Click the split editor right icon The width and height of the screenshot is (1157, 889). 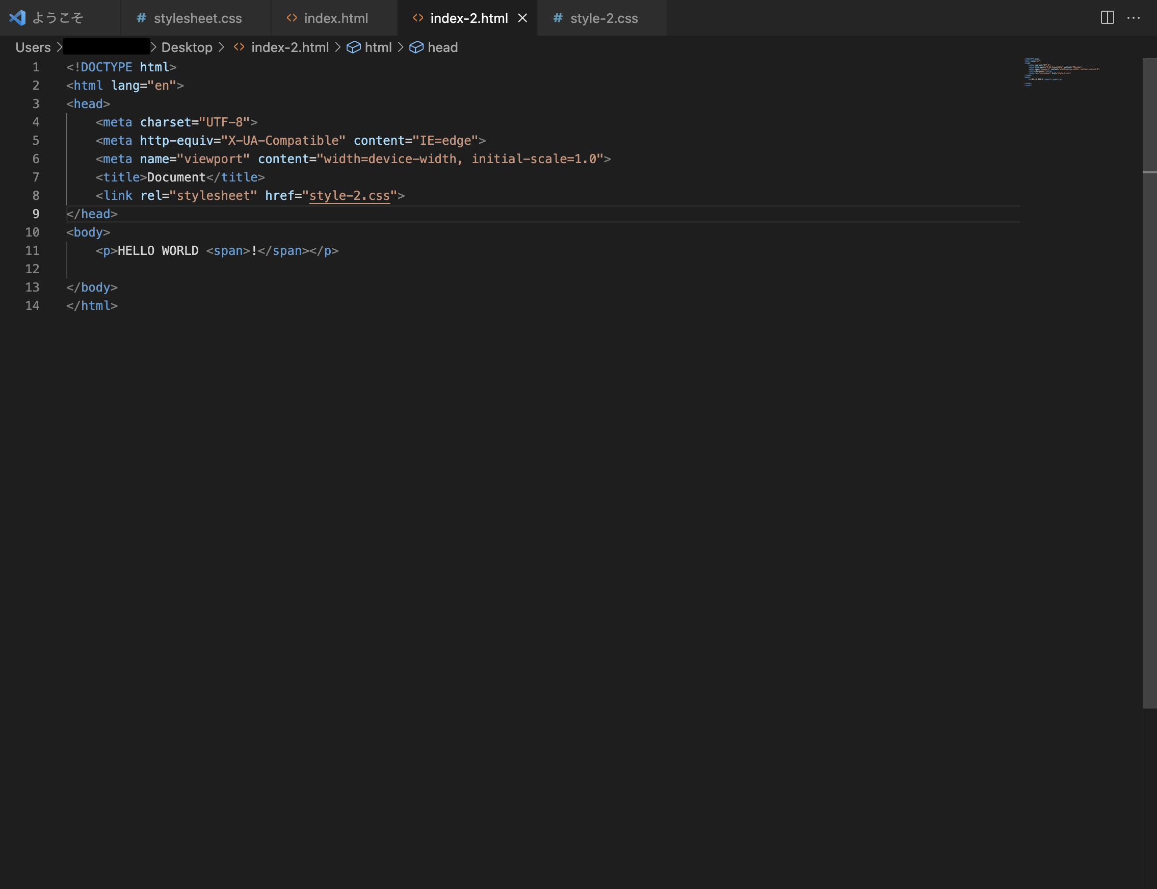pyautogui.click(x=1107, y=18)
